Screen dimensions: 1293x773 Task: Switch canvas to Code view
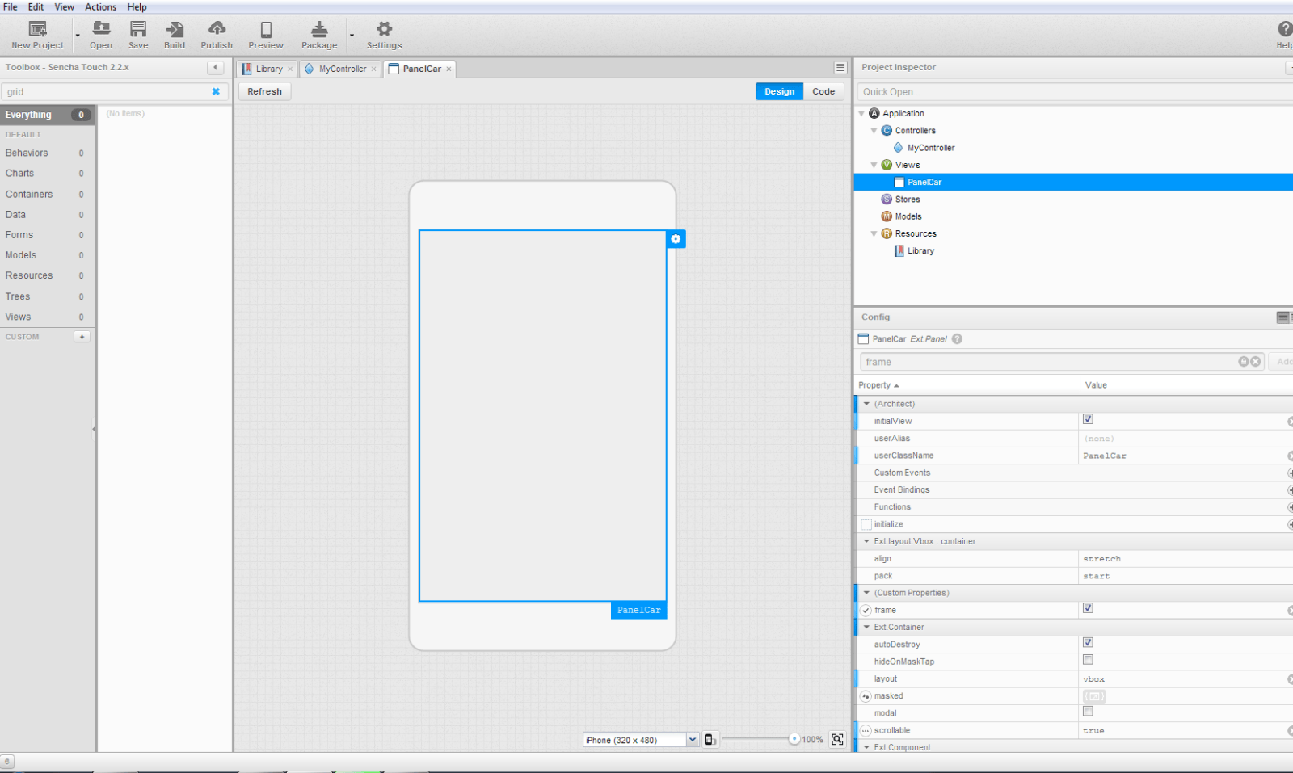[823, 91]
